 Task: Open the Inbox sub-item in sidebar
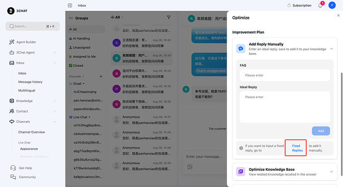coord(22,73)
